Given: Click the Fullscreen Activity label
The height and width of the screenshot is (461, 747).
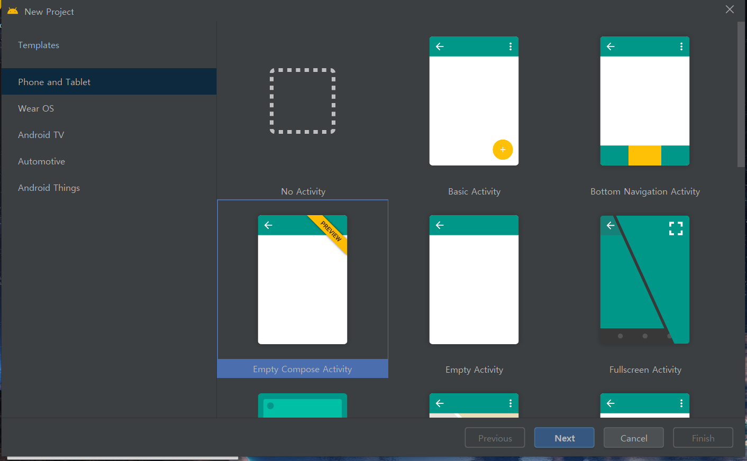Looking at the screenshot, I should (645, 370).
